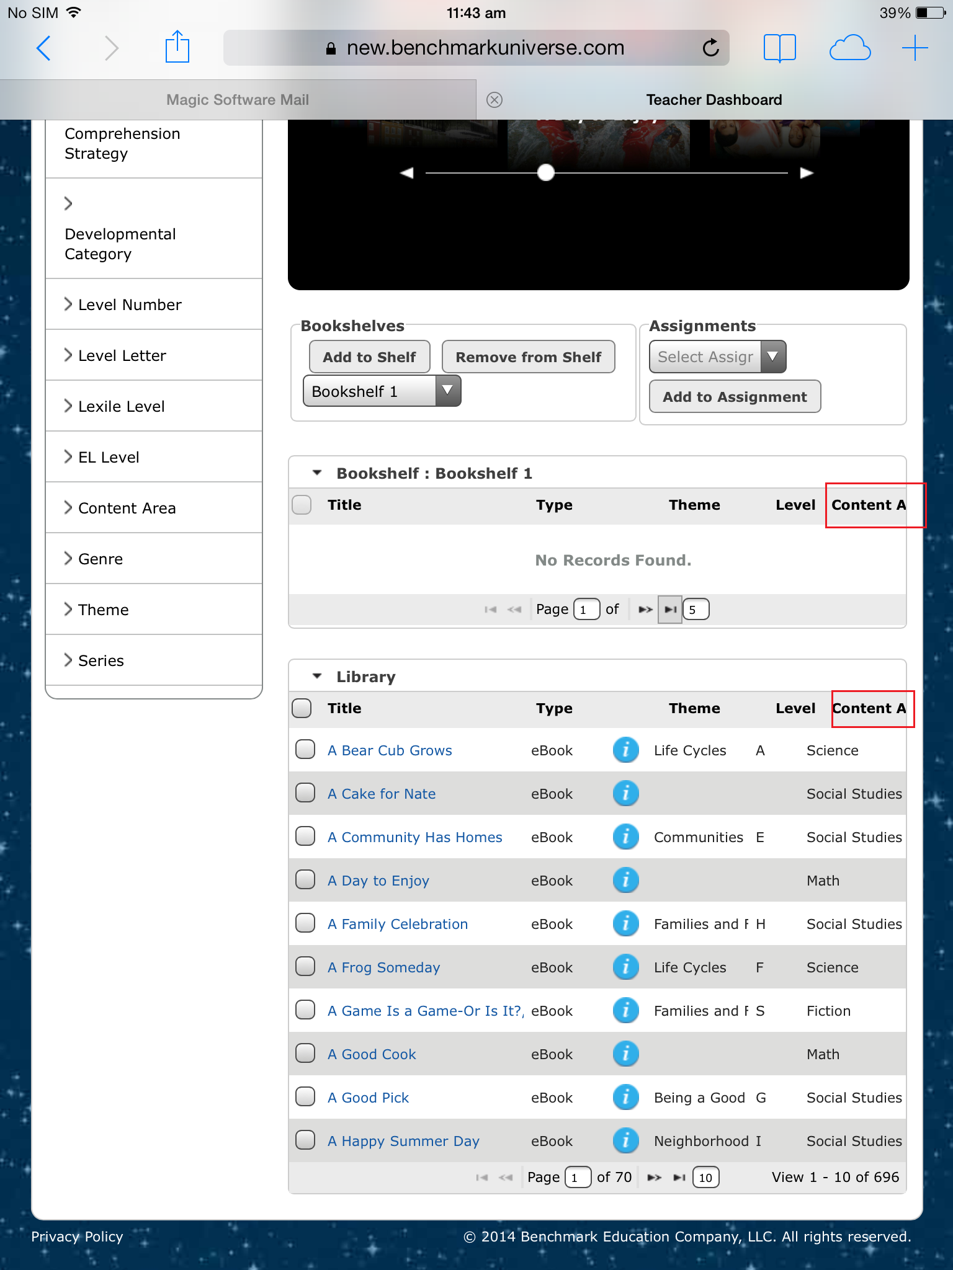Go to next Bookshelf page arrow
The image size is (953, 1270).
645,610
